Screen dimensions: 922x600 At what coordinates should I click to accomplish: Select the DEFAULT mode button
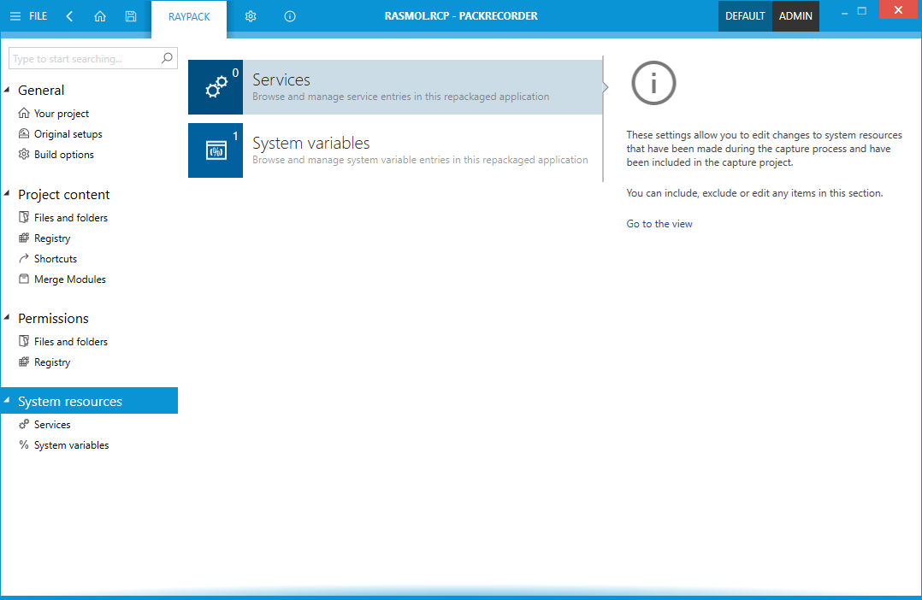(x=744, y=16)
